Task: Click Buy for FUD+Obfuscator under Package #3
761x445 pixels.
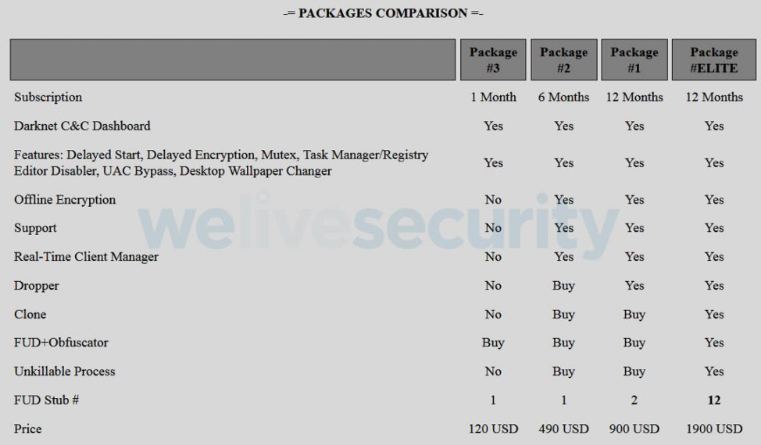Action: (493, 343)
